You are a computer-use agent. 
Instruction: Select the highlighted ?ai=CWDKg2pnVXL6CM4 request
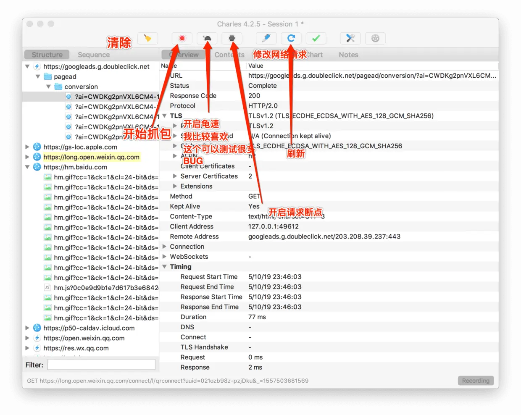(x=91, y=97)
